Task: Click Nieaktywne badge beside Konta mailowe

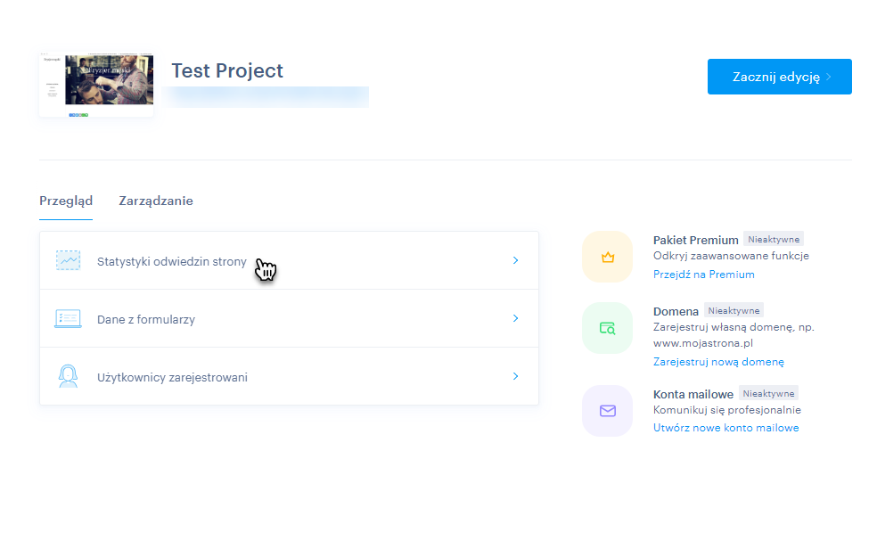Action: pyautogui.click(x=768, y=393)
